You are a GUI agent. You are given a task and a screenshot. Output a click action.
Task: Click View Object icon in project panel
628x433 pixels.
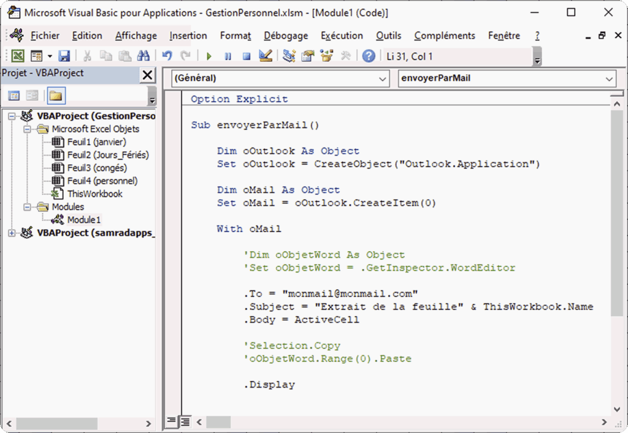(x=32, y=96)
